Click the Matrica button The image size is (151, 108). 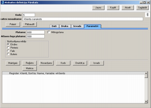point(29,68)
